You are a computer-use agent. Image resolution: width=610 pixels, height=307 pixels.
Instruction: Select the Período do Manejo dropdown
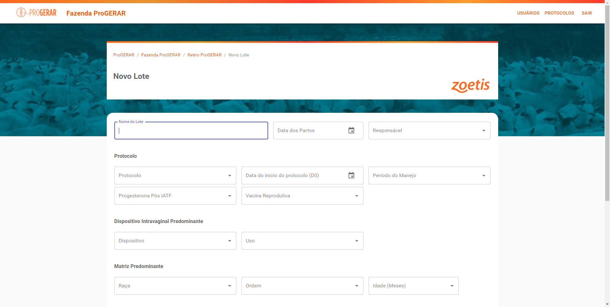[429, 176]
